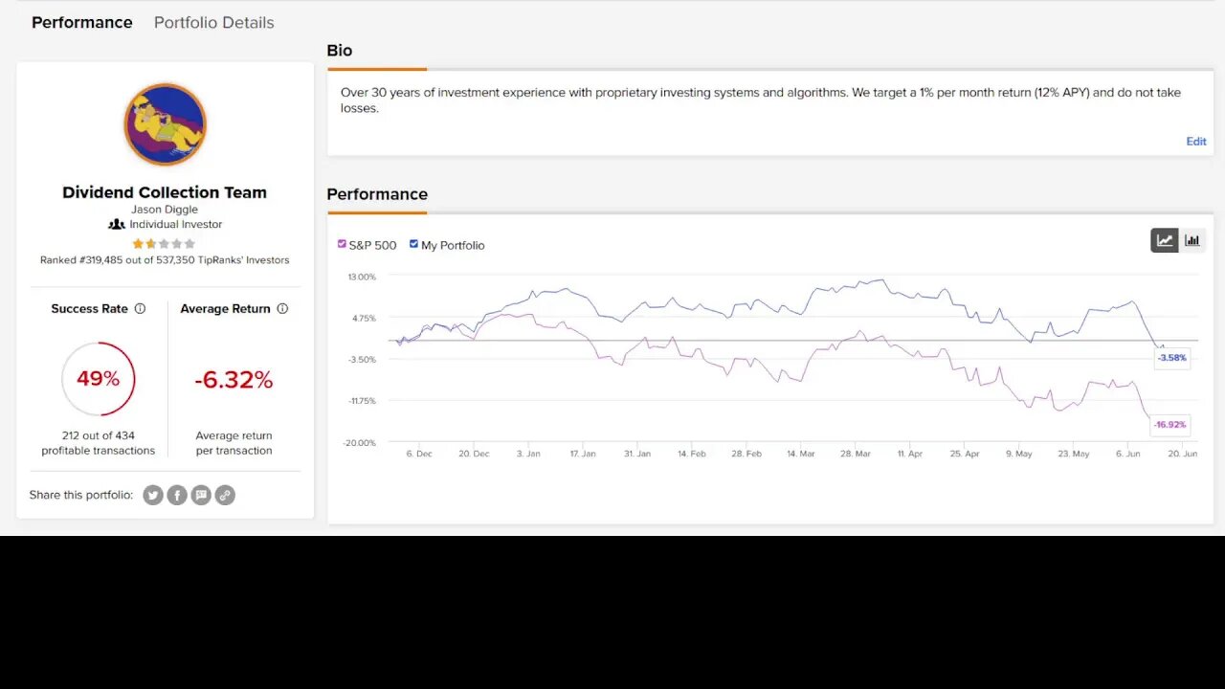Click the -16.92% S&P 500 chart label
The image size is (1225, 689).
click(1169, 424)
